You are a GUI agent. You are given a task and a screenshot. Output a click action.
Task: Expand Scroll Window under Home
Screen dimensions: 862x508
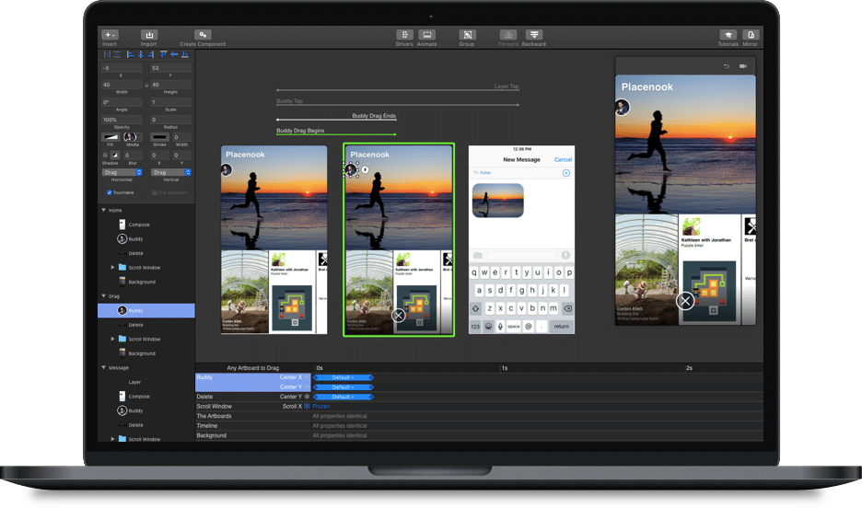(112, 268)
